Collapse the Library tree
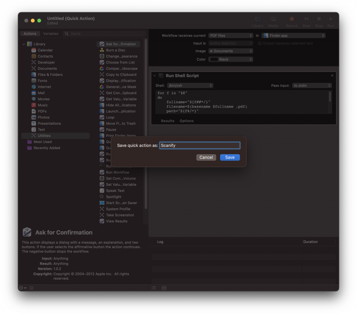The image size is (357, 315). [24, 44]
